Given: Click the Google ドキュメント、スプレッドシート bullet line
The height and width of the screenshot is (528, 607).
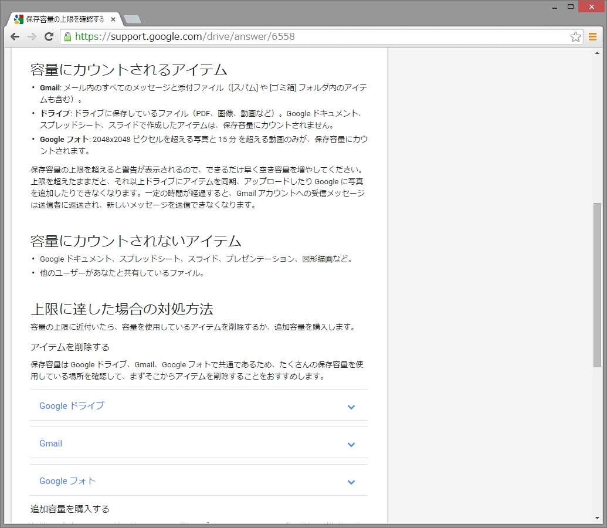Looking at the screenshot, I should tap(196, 259).
